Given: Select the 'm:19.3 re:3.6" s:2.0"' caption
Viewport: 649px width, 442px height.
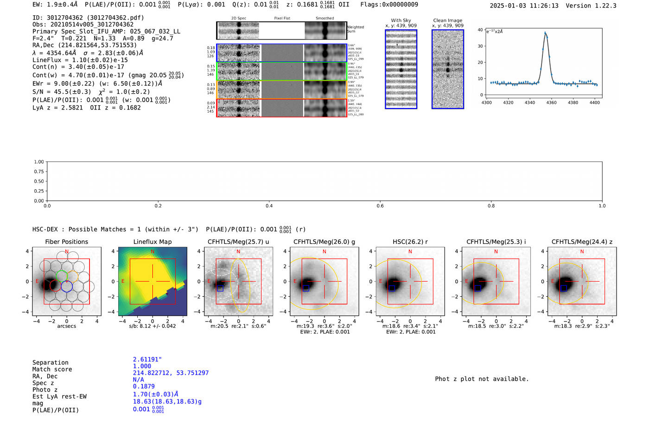Looking at the screenshot, I should 324,326.
